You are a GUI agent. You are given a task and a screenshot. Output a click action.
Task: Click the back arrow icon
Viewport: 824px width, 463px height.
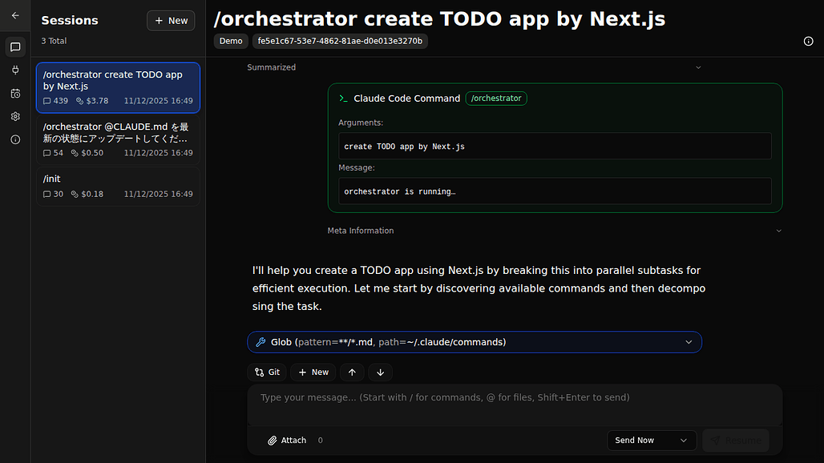coord(15,15)
